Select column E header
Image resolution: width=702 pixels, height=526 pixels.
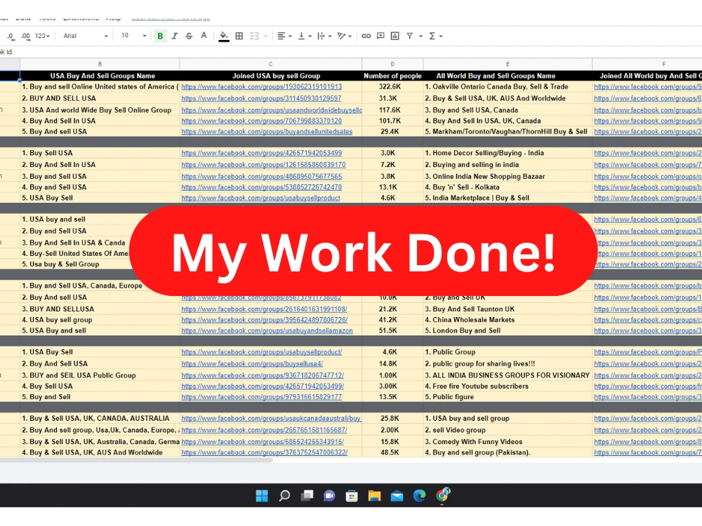pyautogui.click(x=508, y=65)
